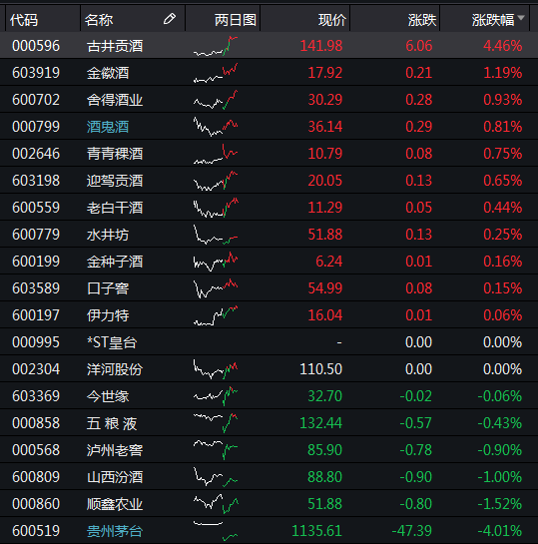538x544 pixels.
Task: Click stock code 002646
Action: coord(36,154)
